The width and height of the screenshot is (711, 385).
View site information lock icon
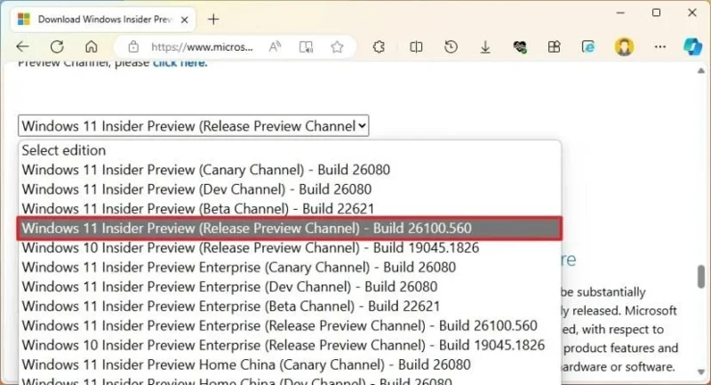point(132,47)
